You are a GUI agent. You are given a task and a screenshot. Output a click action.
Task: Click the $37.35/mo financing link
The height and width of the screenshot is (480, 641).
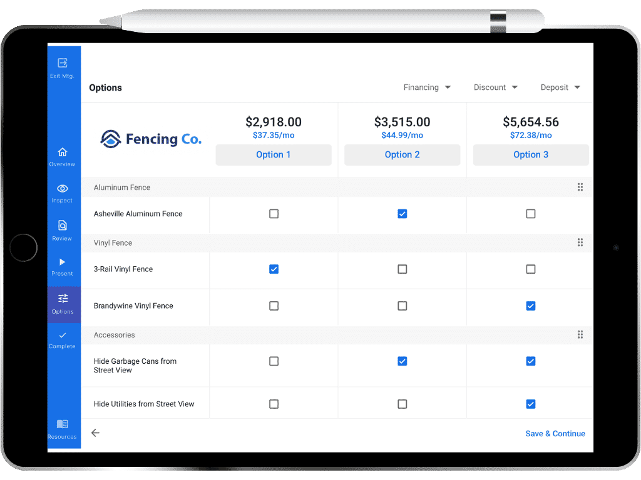click(x=274, y=136)
